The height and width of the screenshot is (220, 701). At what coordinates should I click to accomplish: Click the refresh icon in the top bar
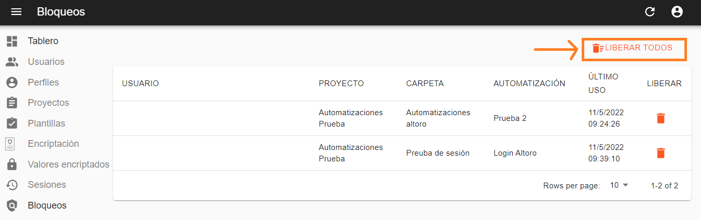point(650,11)
